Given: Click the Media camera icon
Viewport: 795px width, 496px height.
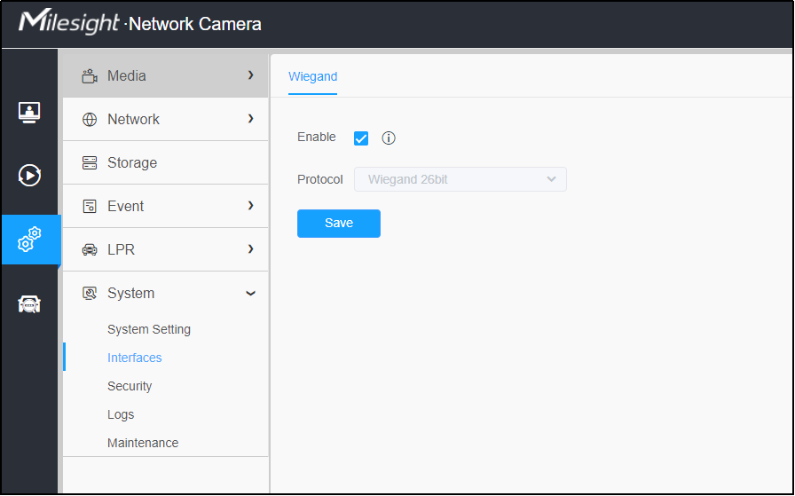Looking at the screenshot, I should pyautogui.click(x=90, y=76).
